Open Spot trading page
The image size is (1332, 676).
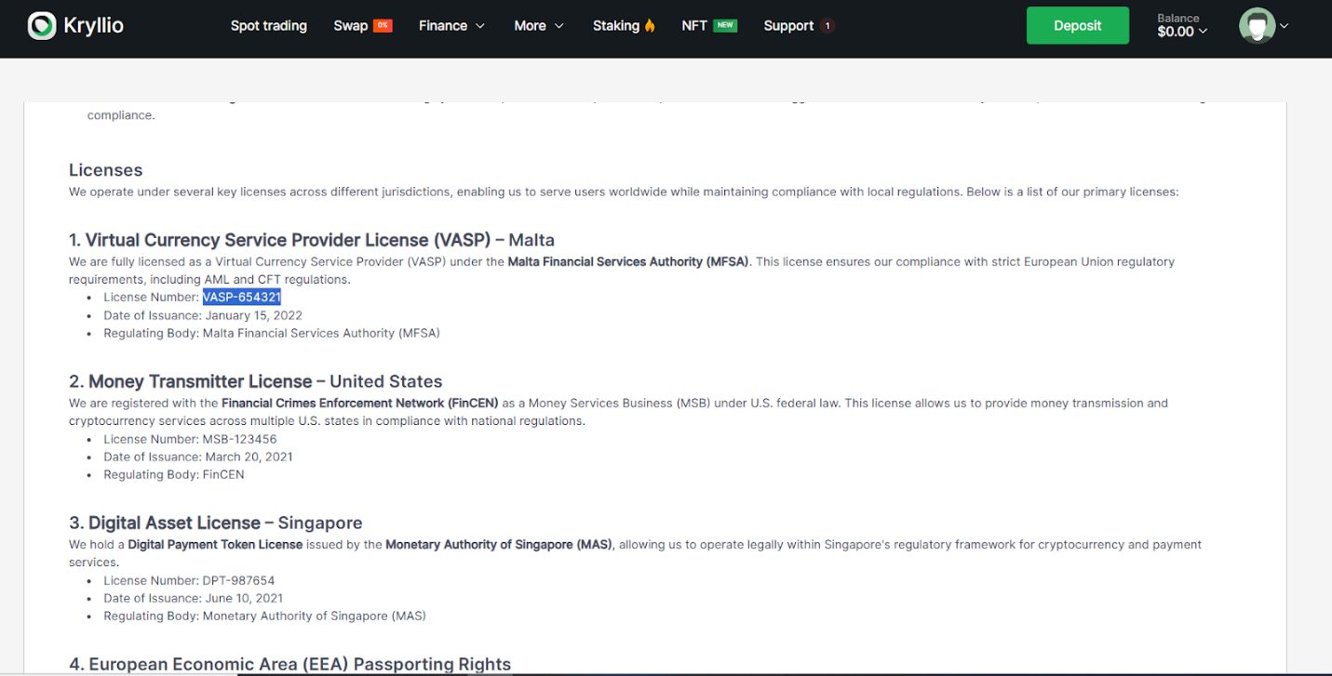point(269,26)
